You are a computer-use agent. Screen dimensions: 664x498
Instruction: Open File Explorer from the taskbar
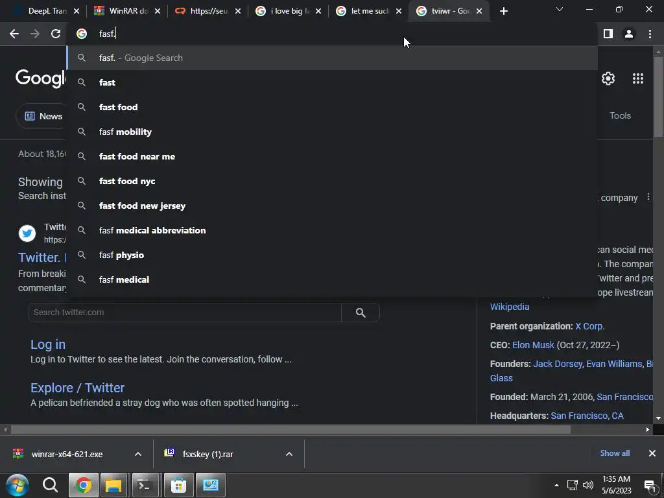(x=113, y=485)
